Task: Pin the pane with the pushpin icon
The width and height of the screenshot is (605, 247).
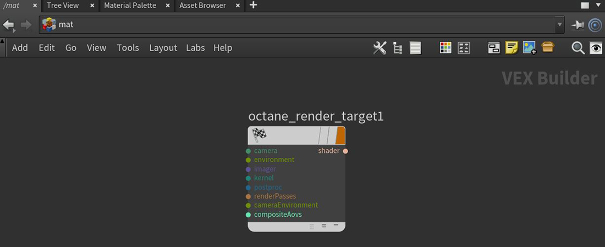Action: 577,25
